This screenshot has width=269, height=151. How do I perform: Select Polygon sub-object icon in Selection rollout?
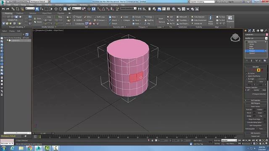[x=258, y=70]
